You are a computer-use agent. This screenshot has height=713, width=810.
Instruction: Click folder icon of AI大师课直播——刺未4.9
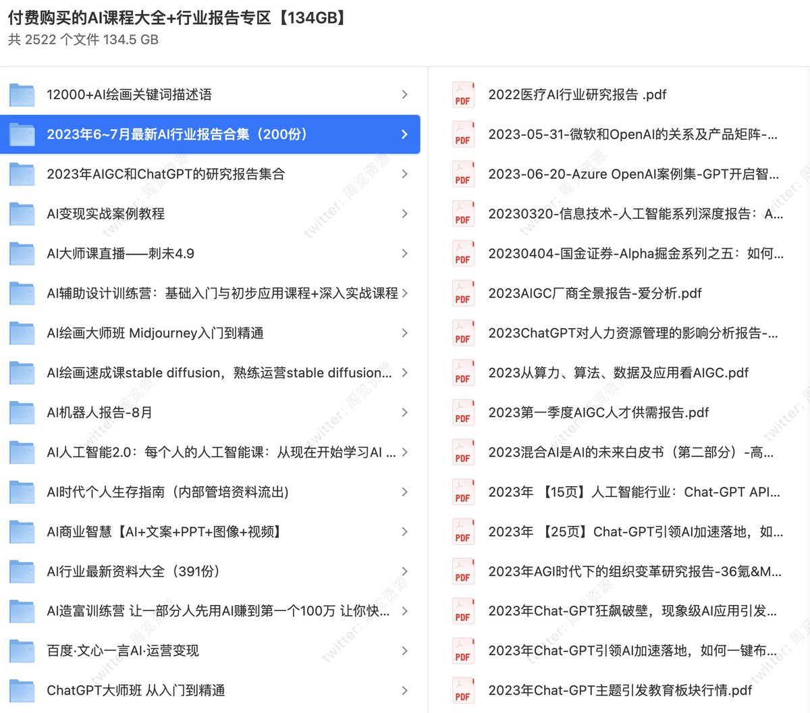(x=22, y=254)
